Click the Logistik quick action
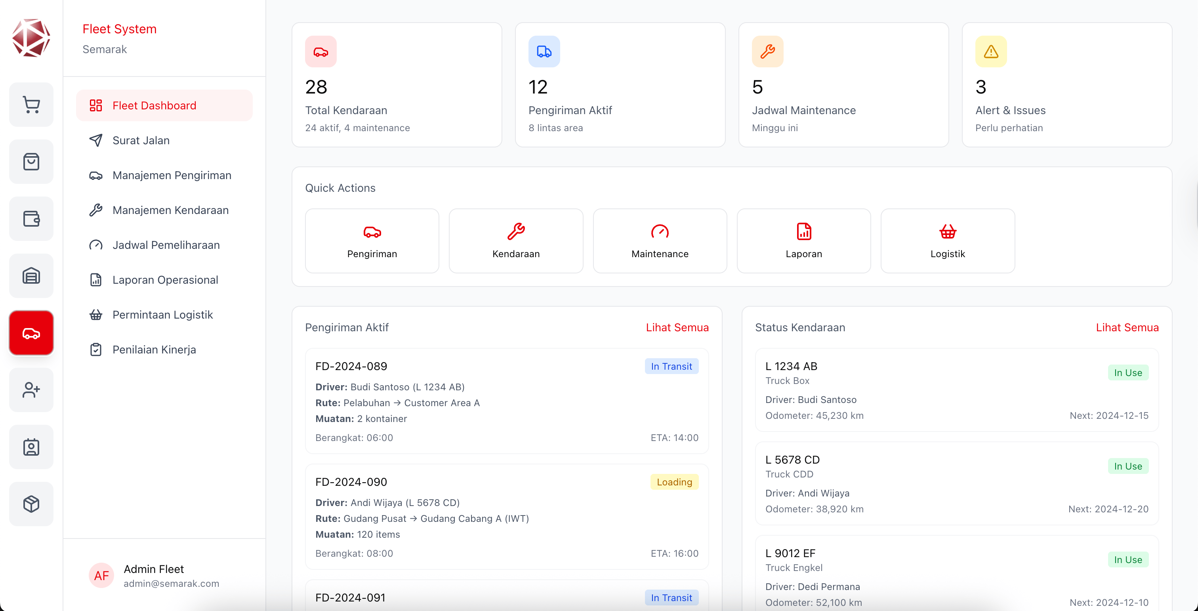Screen dimensions: 1198x611 coord(947,241)
